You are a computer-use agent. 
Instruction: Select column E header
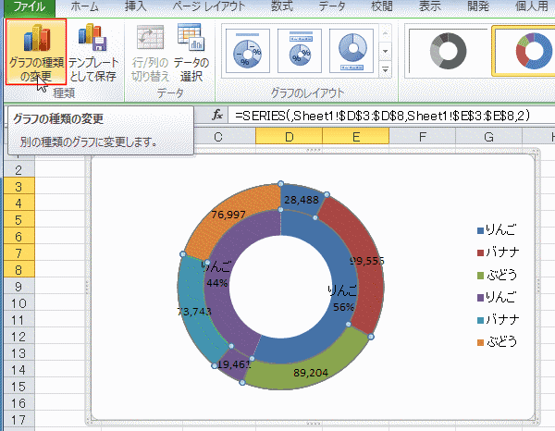pyautogui.click(x=356, y=137)
